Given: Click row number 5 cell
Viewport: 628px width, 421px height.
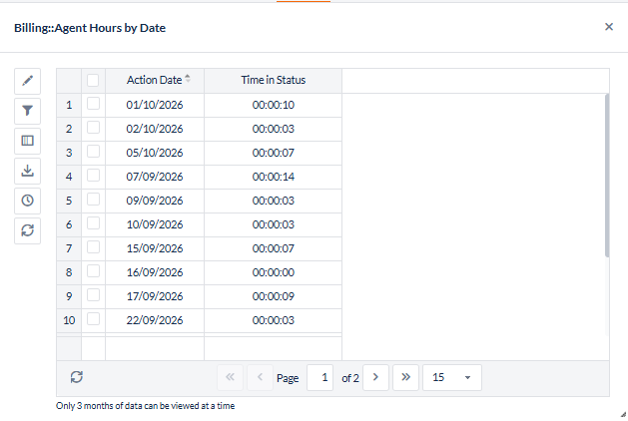Looking at the screenshot, I should [x=69, y=201].
